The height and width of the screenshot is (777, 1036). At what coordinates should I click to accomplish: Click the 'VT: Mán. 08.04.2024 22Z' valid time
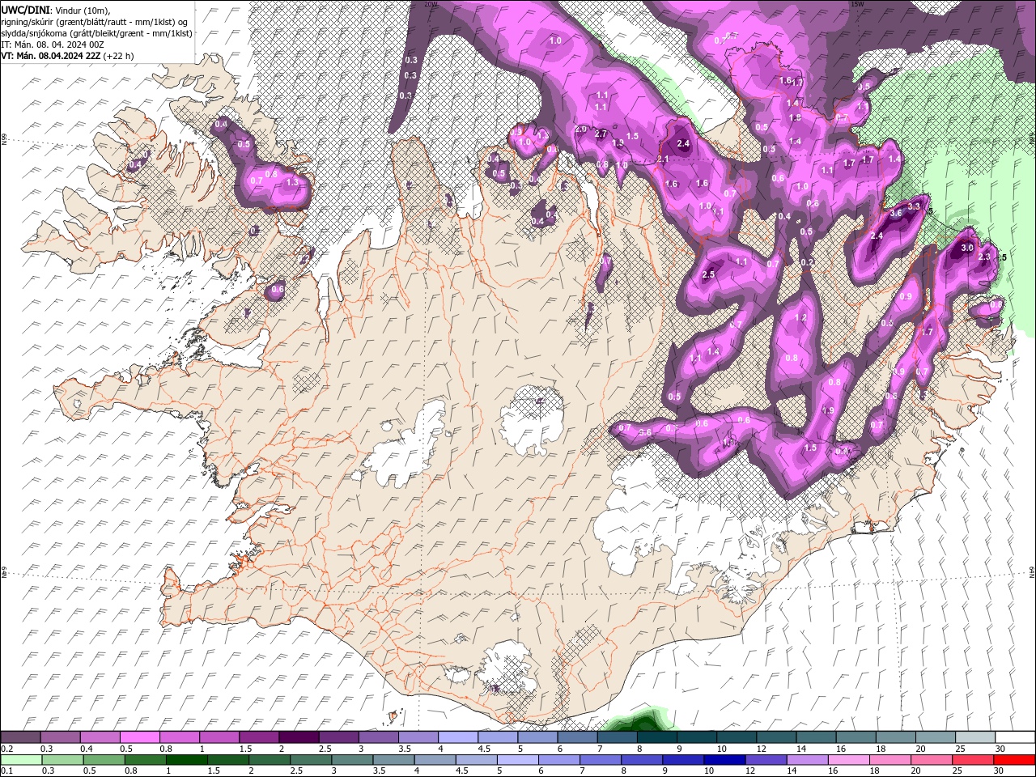50,56
